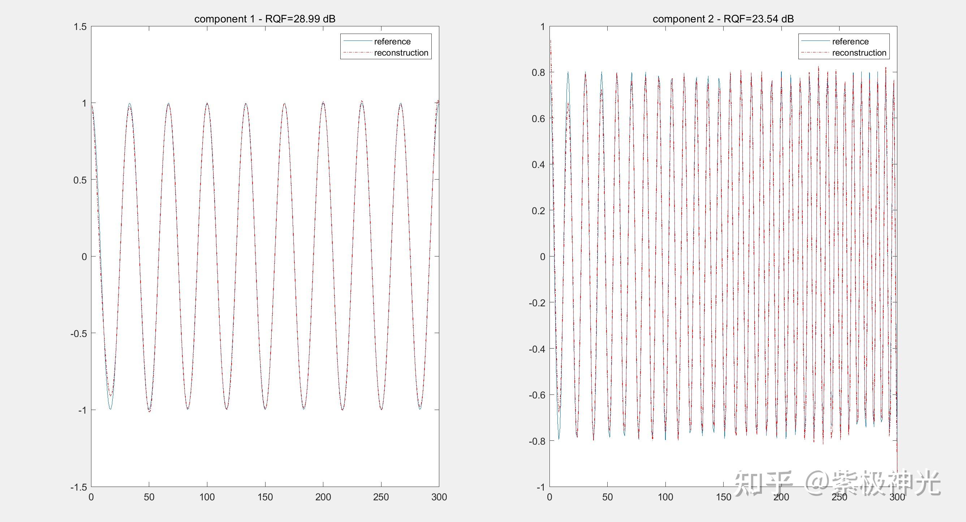This screenshot has height=522, width=966.
Task: Click the blue line sample in left legend
Action: pos(358,41)
